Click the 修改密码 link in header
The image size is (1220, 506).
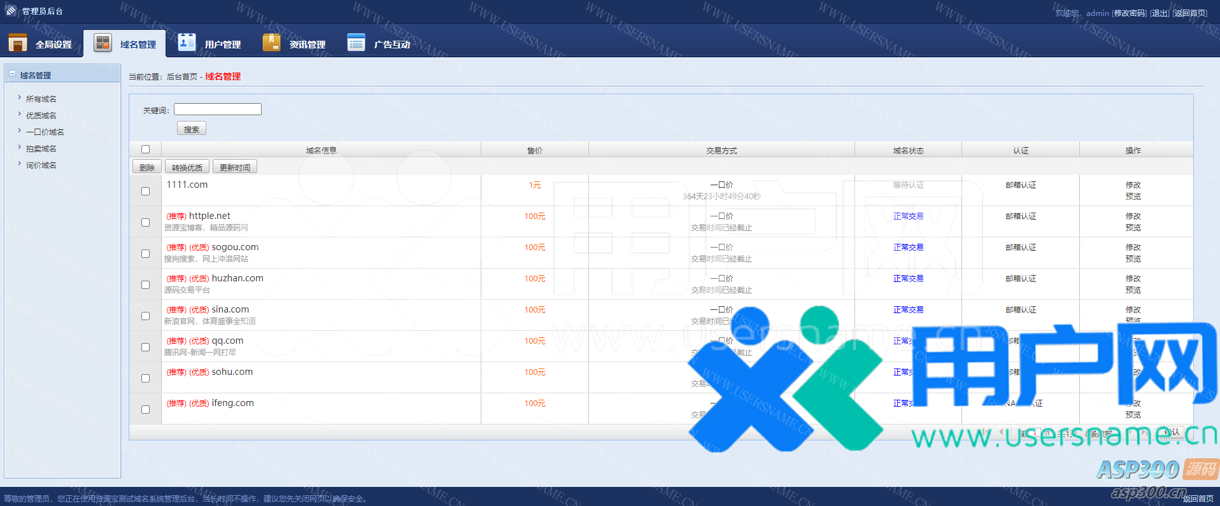coord(1129,13)
